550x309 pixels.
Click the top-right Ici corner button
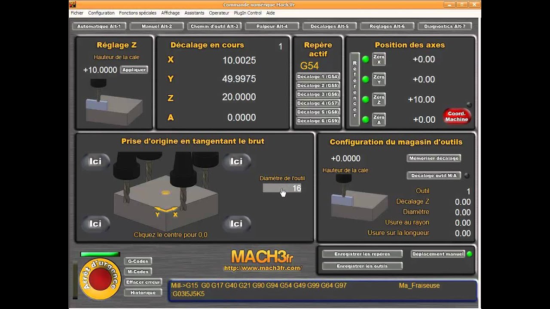point(236,161)
